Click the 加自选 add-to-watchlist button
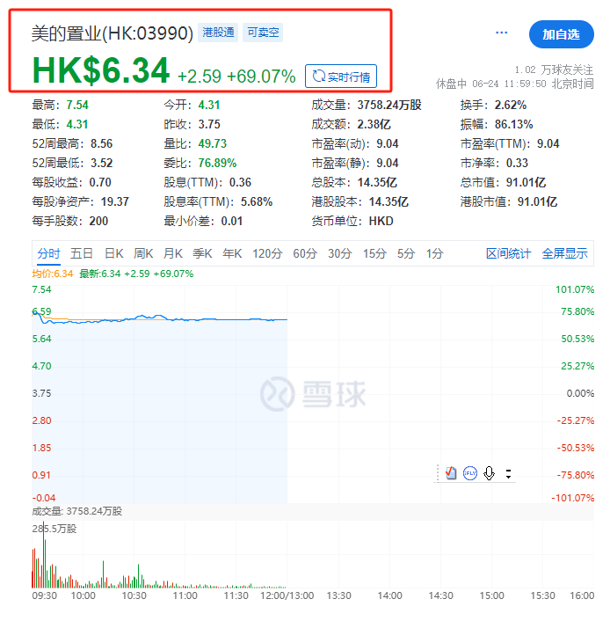 click(561, 34)
